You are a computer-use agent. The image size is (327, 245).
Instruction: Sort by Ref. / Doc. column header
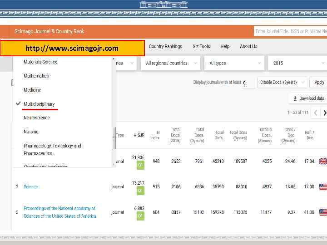point(310,135)
